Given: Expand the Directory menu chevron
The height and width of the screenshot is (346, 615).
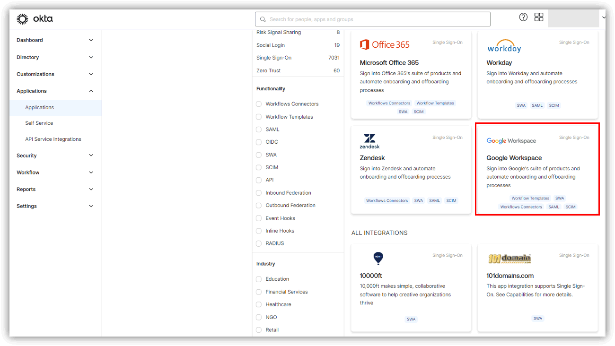Looking at the screenshot, I should 91,57.
